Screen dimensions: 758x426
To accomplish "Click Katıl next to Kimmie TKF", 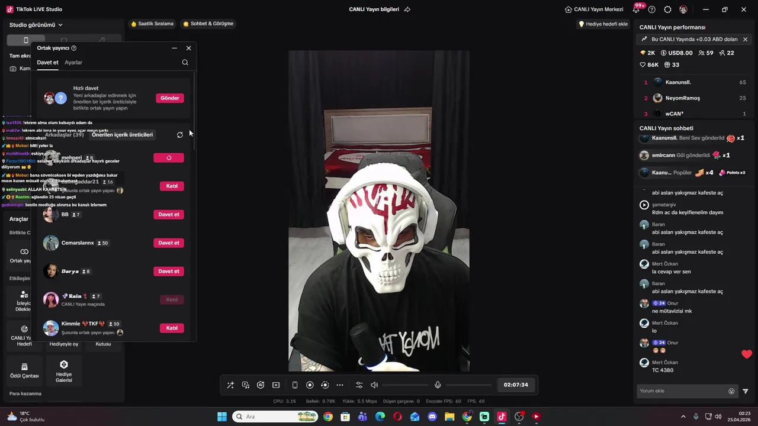I will (172, 328).
